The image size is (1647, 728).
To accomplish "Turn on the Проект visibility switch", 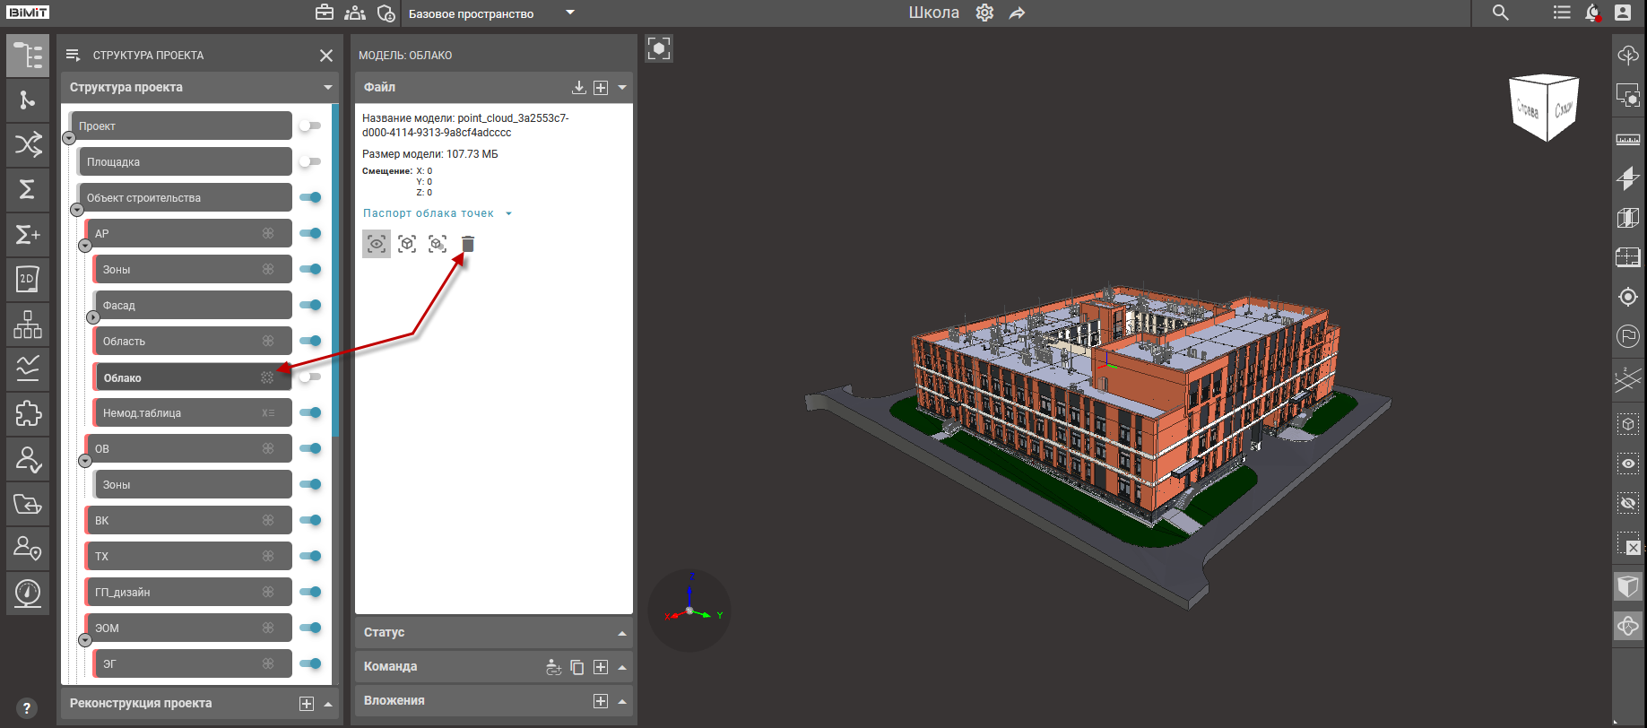I will click(310, 126).
